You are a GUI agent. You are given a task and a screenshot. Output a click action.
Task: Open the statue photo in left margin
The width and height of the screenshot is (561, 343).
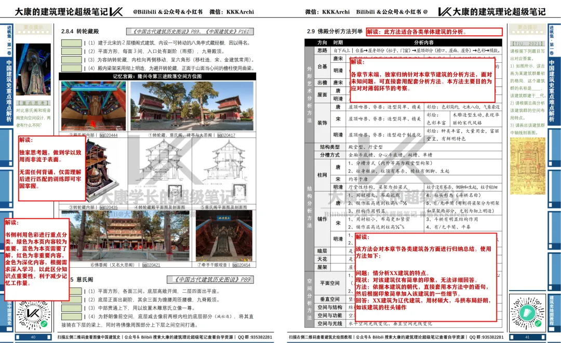click(33, 71)
